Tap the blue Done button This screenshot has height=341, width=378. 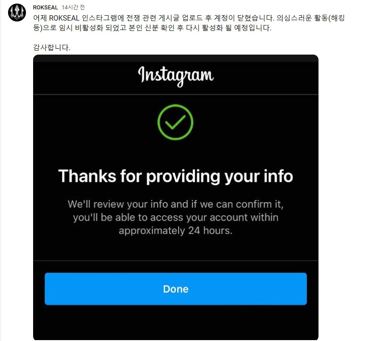click(176, 289)
